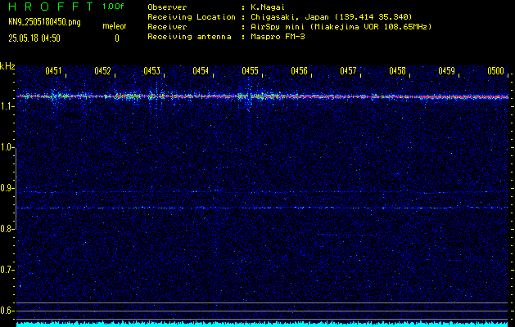Click the 0451 time marker

(53, 70)
